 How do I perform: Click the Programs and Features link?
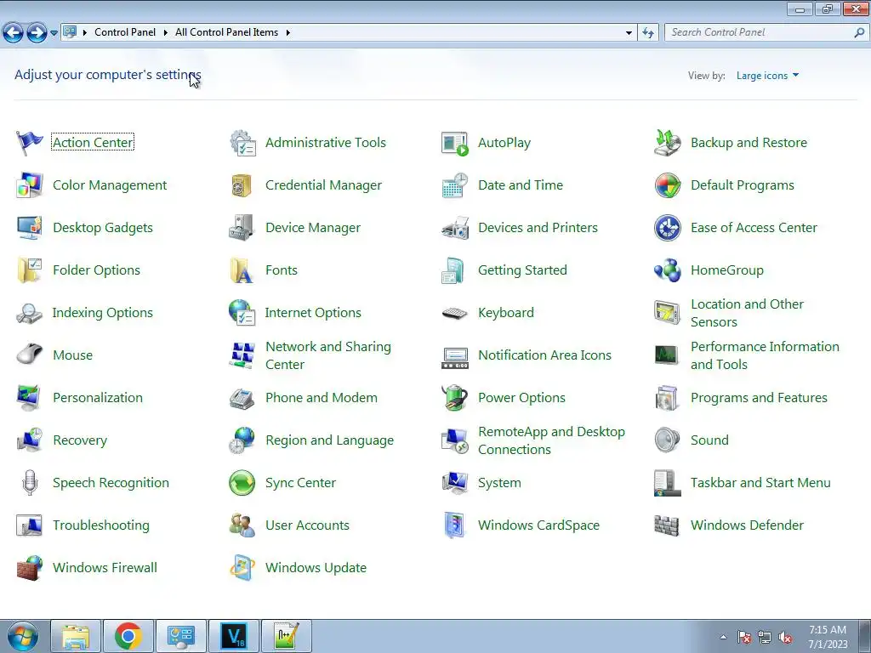759,398
